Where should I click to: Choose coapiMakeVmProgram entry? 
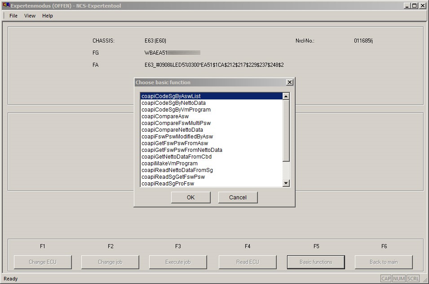click(211, 164)
